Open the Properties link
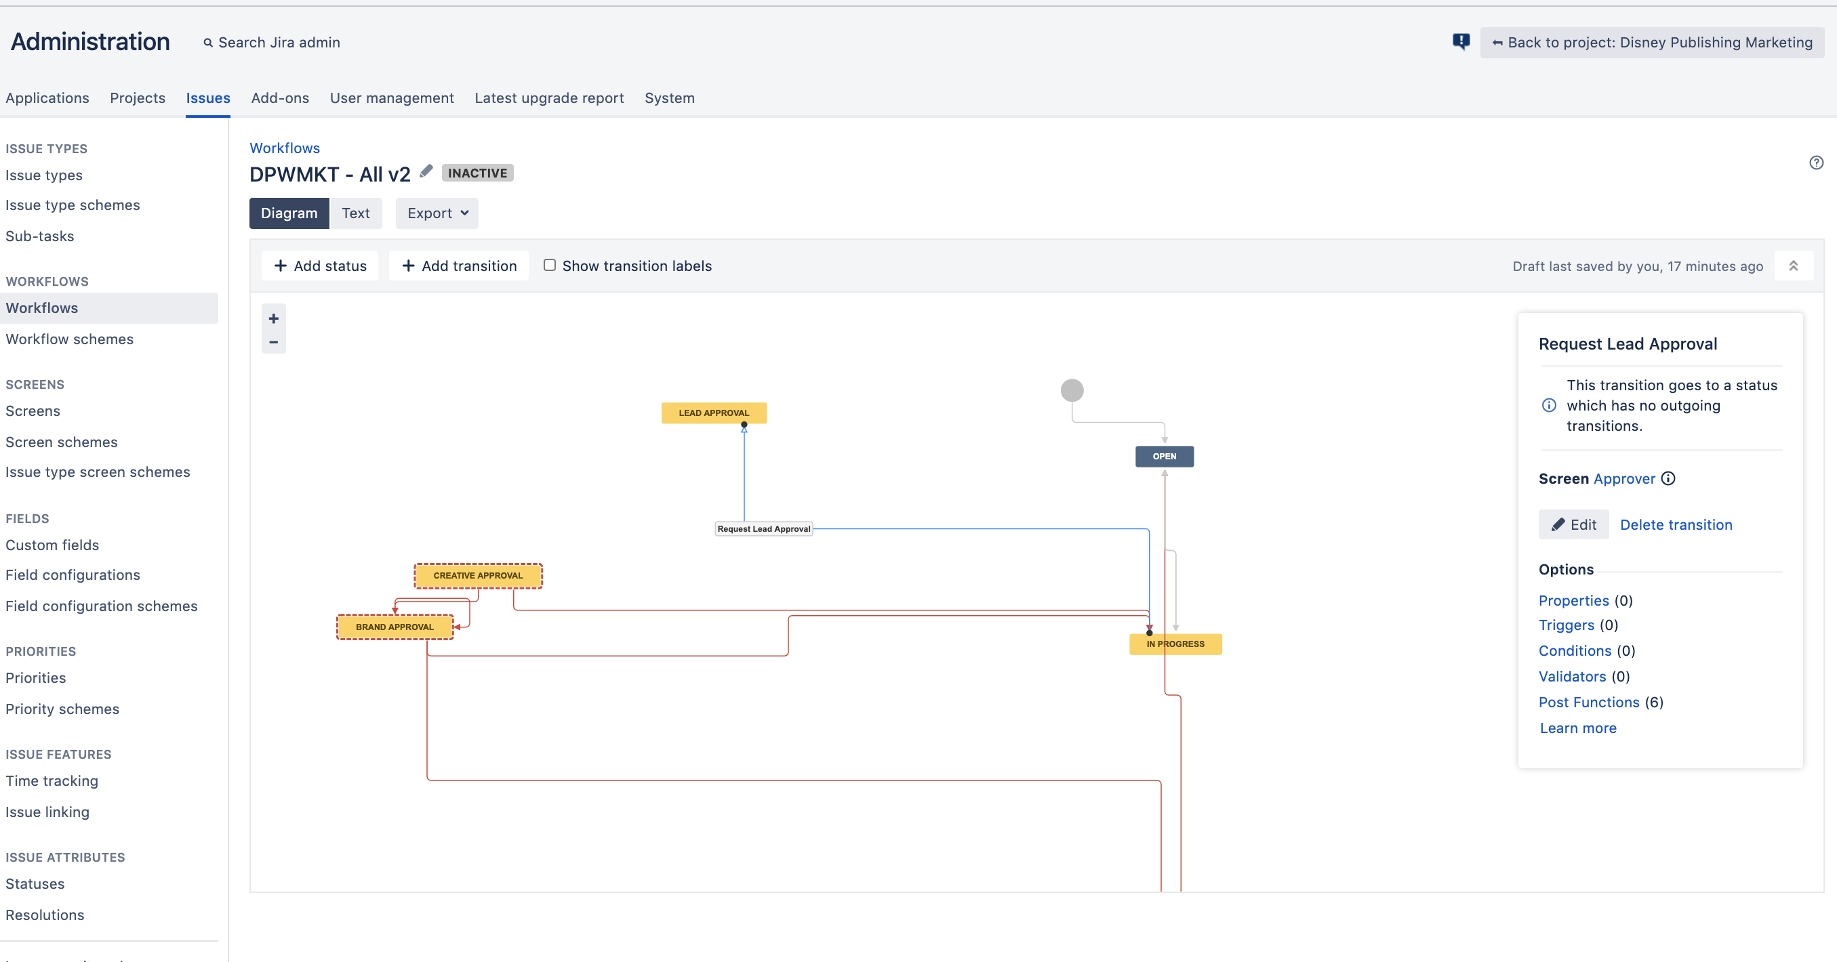 tap(1574, 601)
